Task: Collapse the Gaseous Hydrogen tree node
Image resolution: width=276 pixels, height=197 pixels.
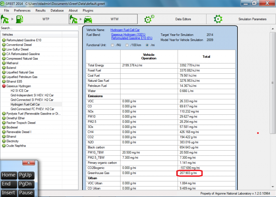Action: 4,86
